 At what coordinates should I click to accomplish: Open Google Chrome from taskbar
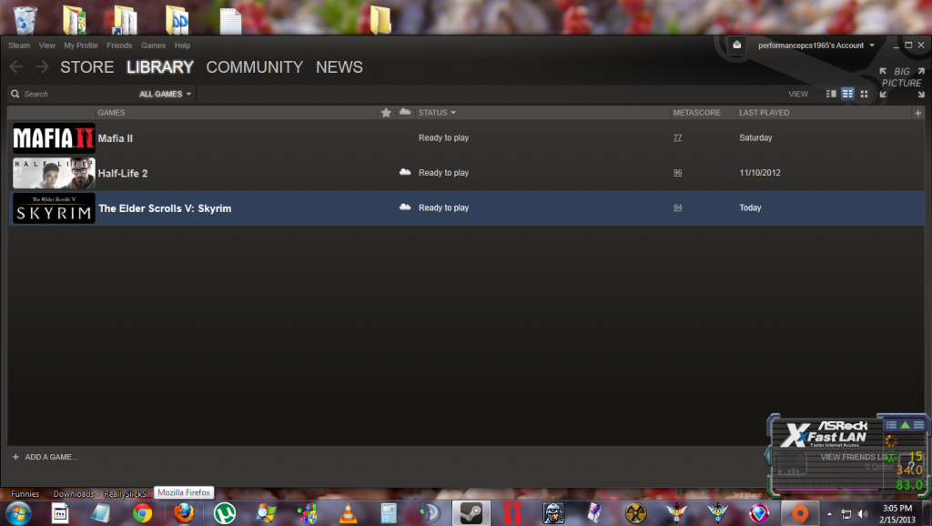coord(142,513)
